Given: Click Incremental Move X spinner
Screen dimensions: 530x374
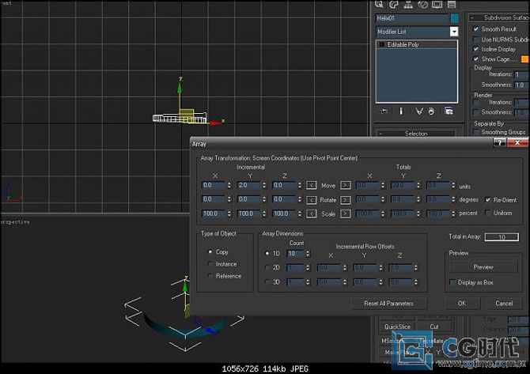Looking at the screenshot, I should [229, 185].
